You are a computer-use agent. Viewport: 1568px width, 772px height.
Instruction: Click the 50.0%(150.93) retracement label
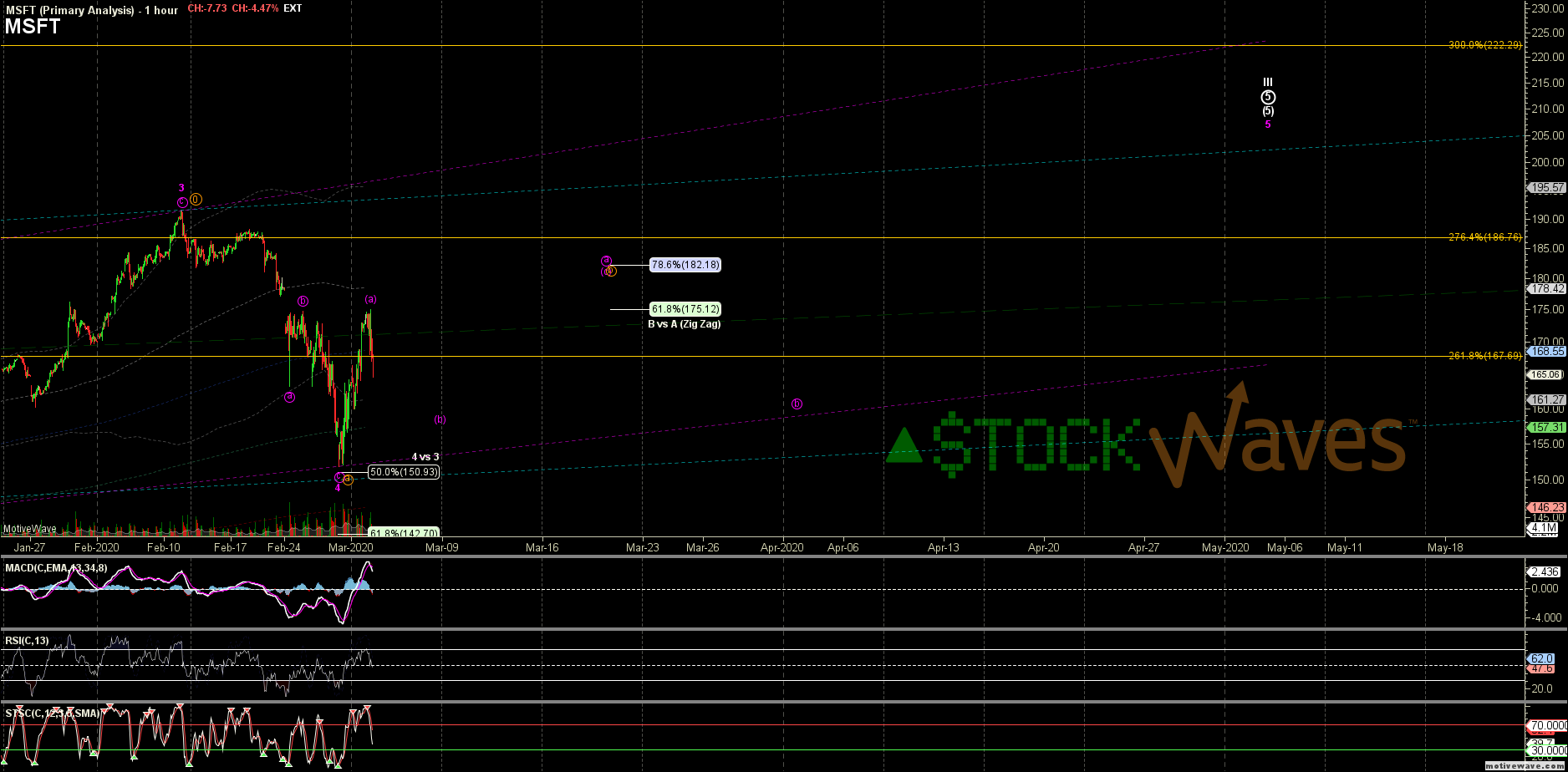click(x=404, y=472)
